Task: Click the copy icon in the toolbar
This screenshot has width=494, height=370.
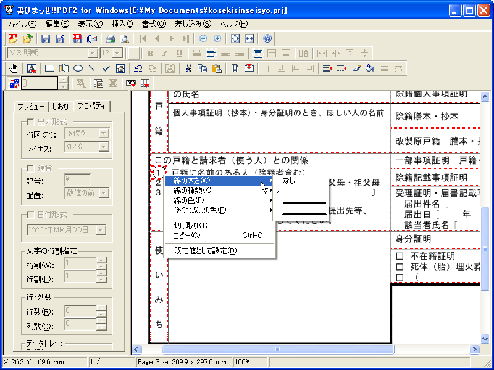Action: coord(203,68)
